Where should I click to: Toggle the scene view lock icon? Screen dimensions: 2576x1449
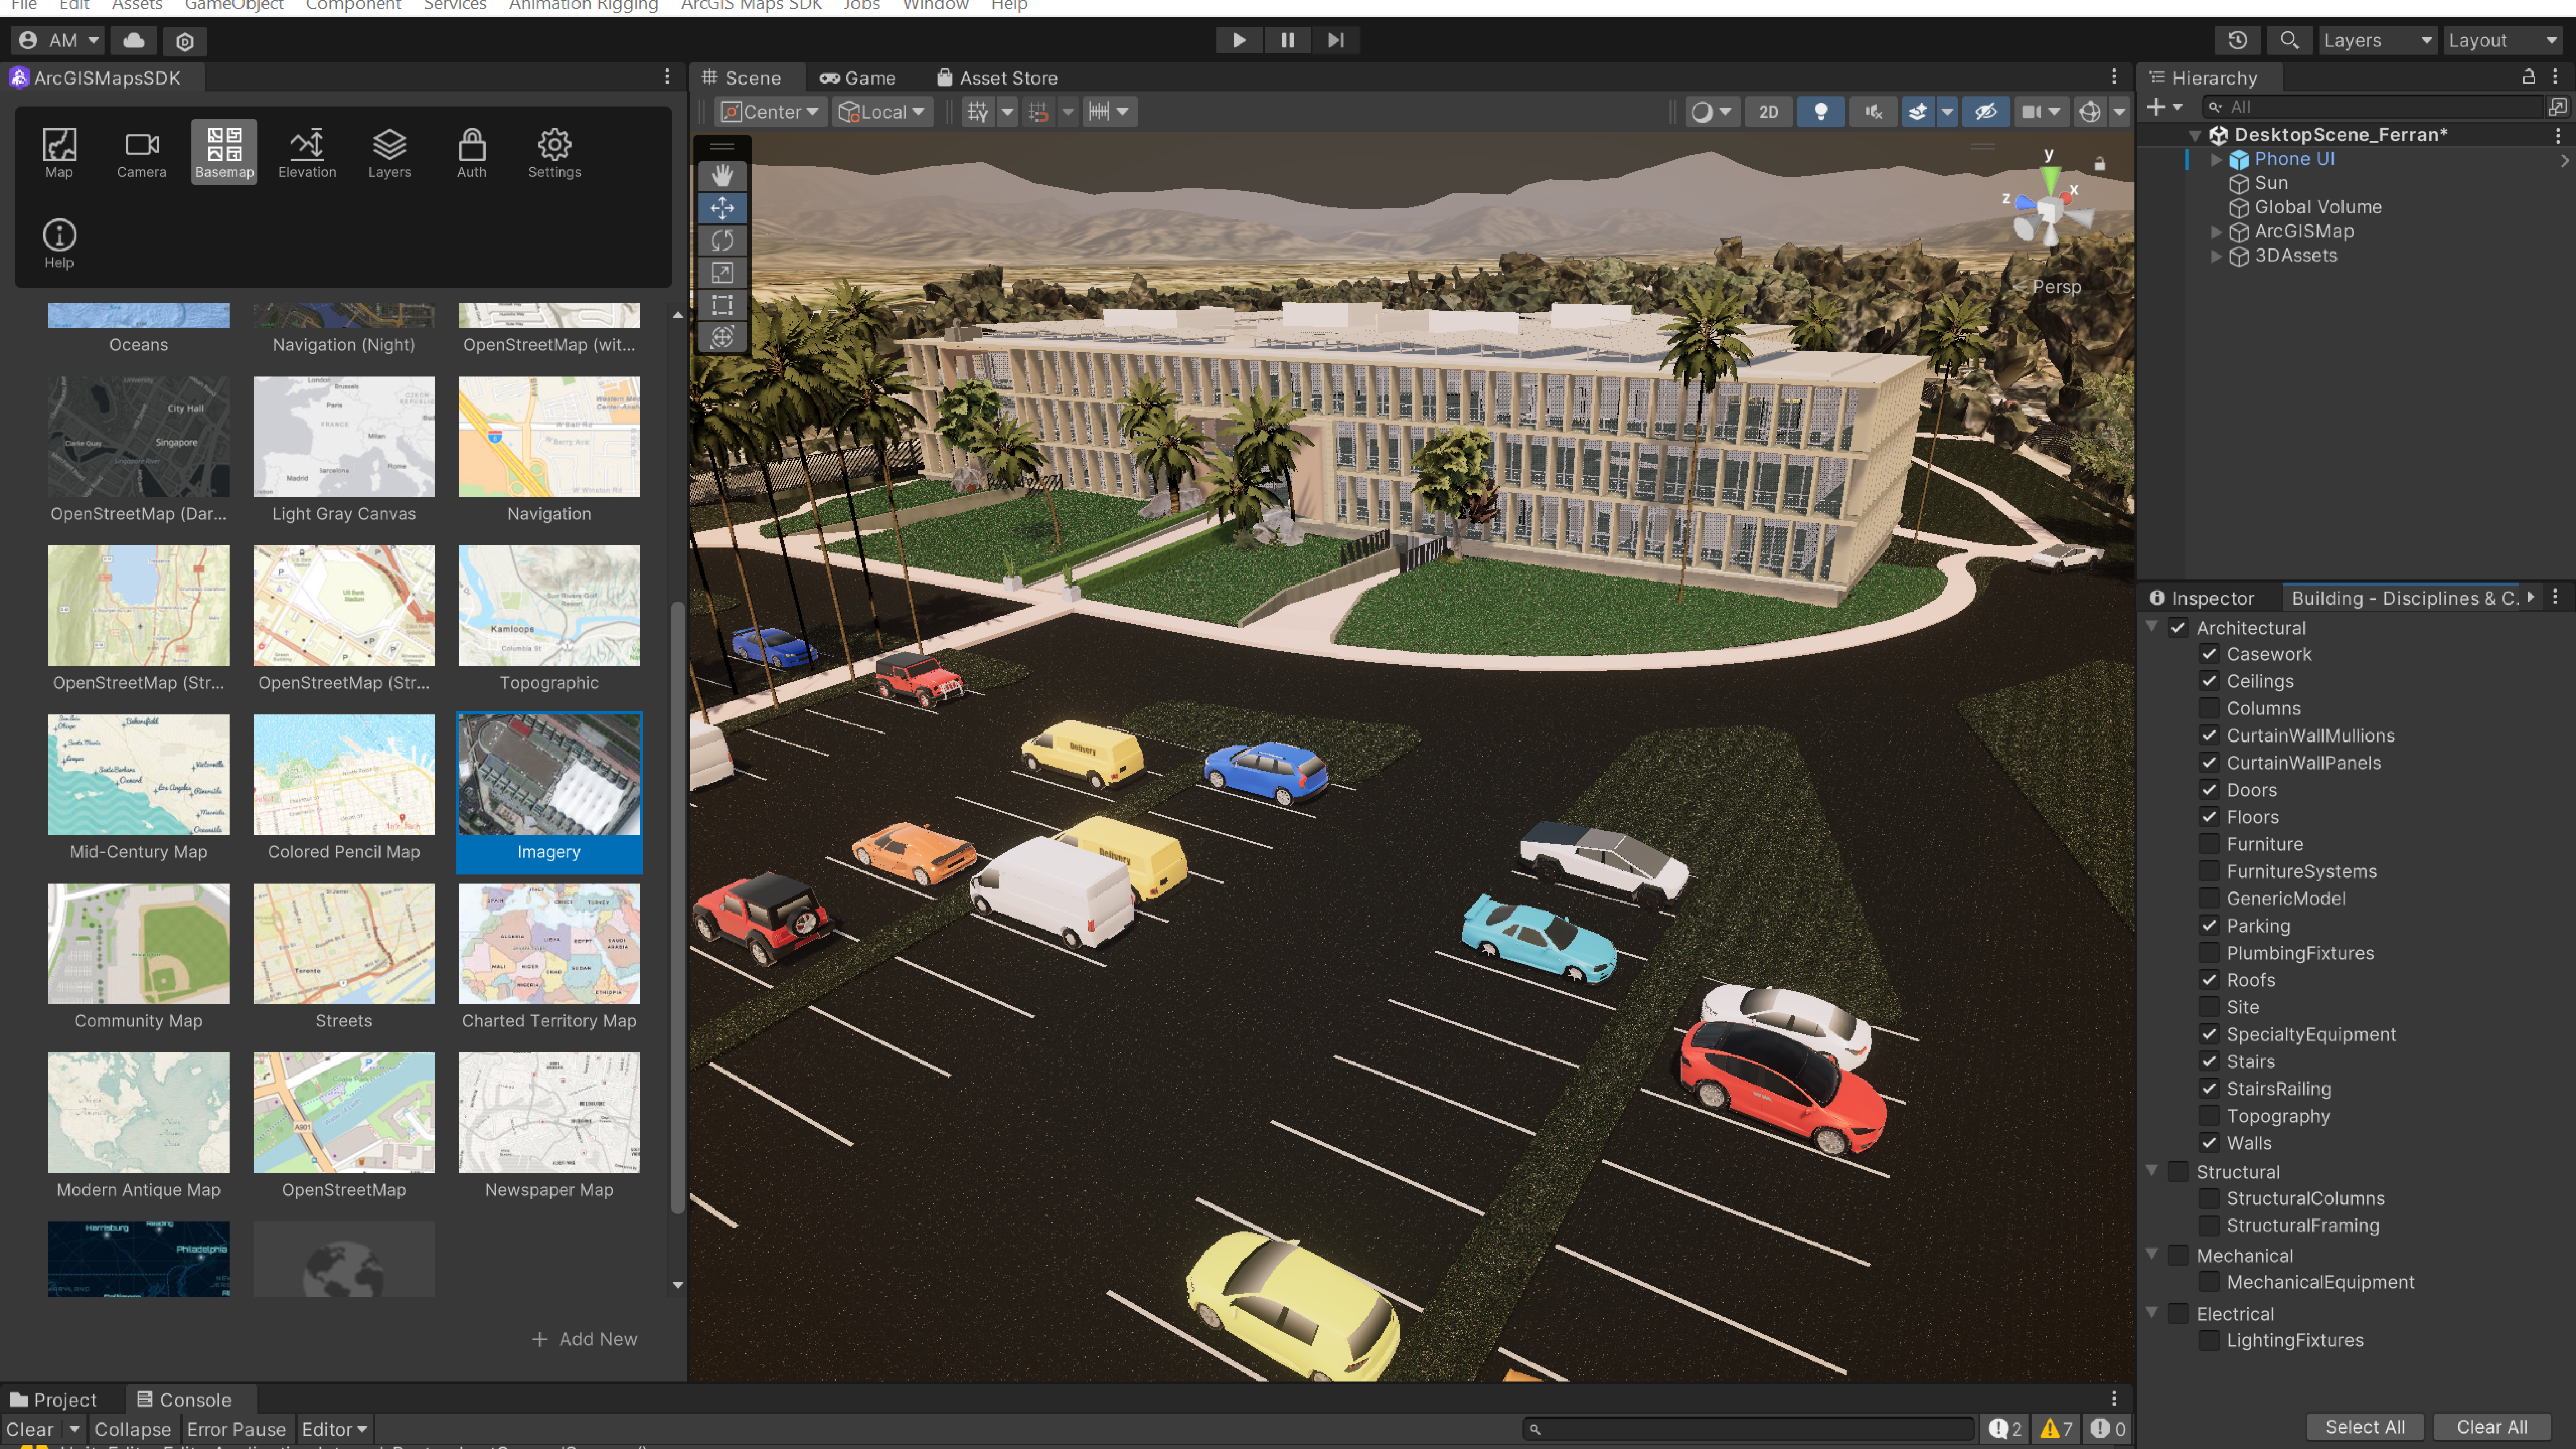point(2100,163)
